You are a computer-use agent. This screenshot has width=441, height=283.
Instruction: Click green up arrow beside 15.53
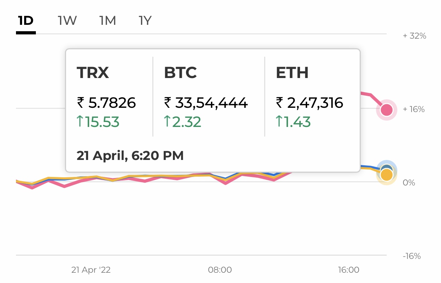tap(80, 122)
